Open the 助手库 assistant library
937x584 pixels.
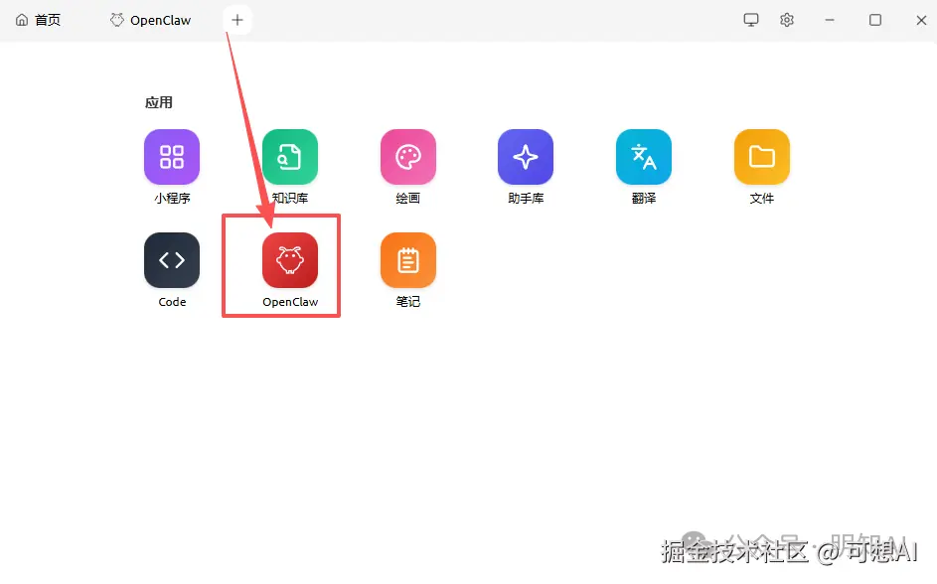click(525, 157)
